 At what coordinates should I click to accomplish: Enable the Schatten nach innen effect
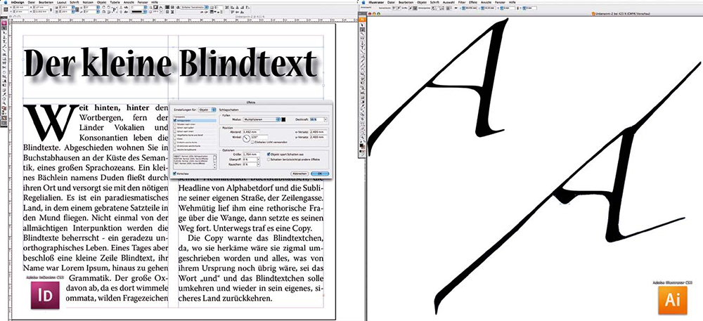175,124
